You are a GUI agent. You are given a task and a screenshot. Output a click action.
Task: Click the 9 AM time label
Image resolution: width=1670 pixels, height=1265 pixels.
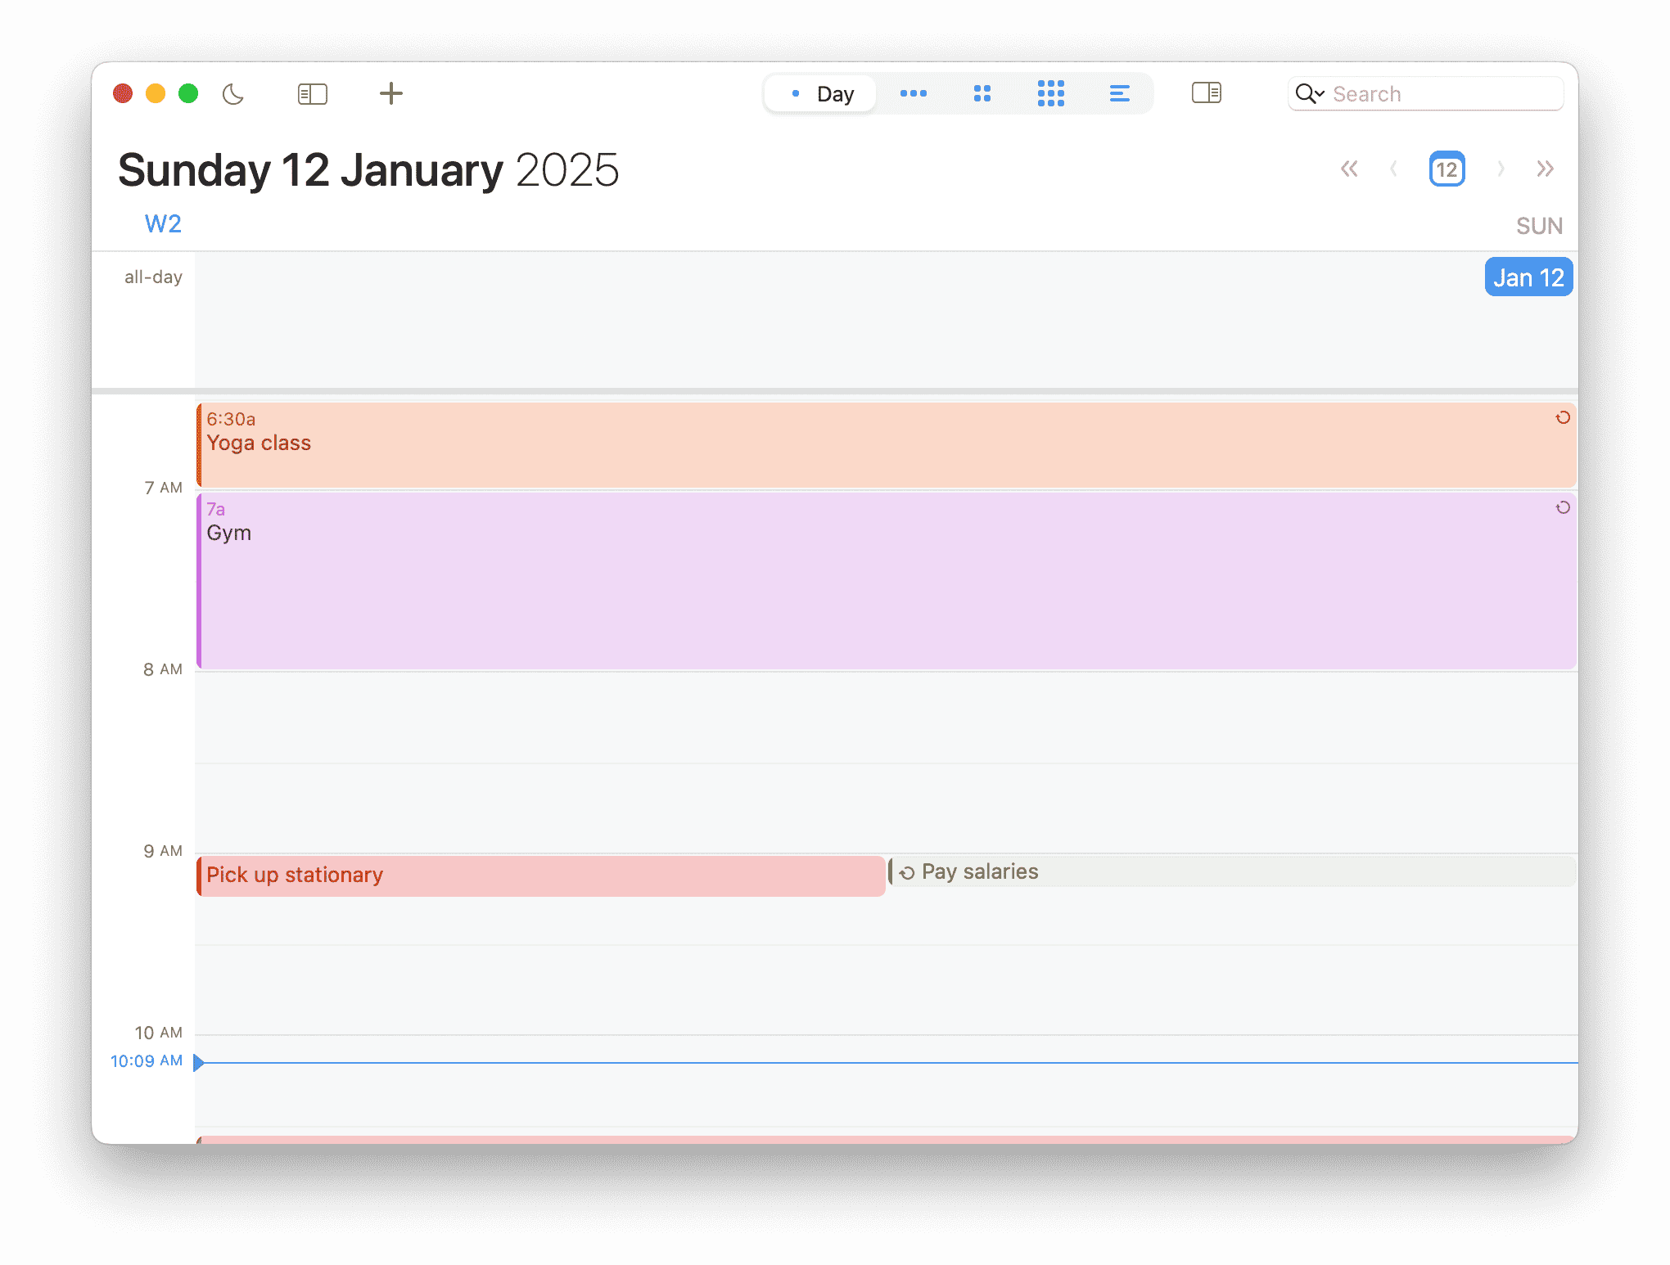[163, 851]
